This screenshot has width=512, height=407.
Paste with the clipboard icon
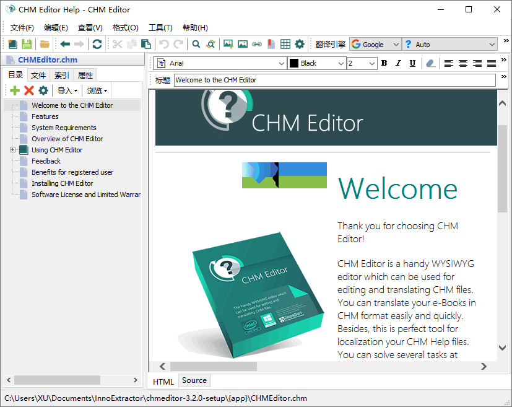click(x=145, y=44)
